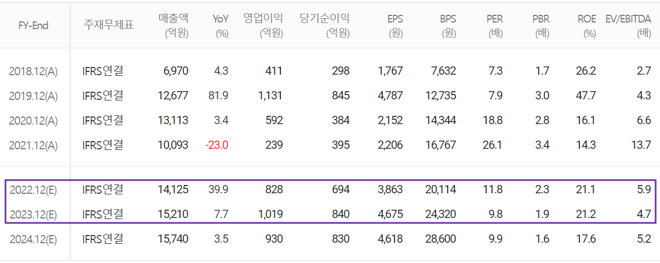Screen dimensions: 660x263
Task: Select the 2020.12(A) row label
Action: point(33,121)
